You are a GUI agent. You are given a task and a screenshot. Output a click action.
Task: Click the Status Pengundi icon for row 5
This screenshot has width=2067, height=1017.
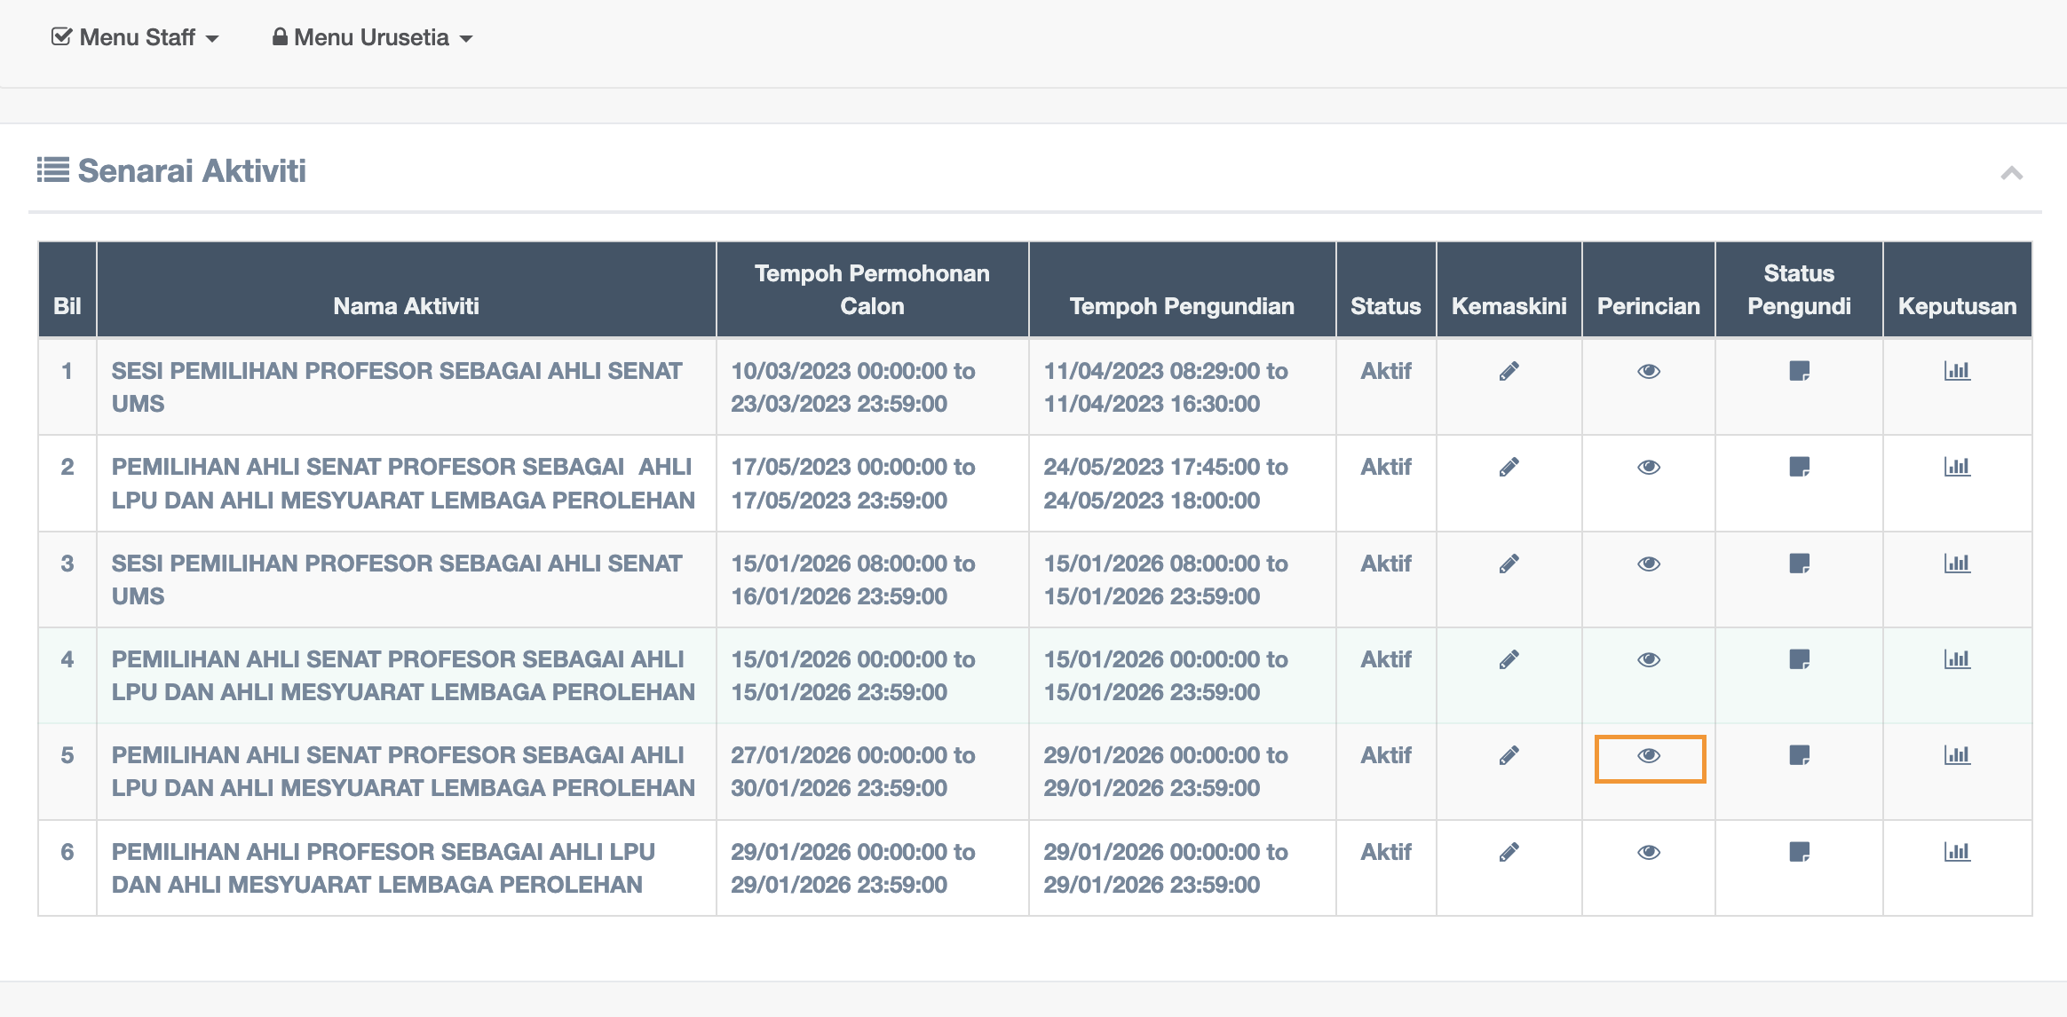(x=1799, y=755)
